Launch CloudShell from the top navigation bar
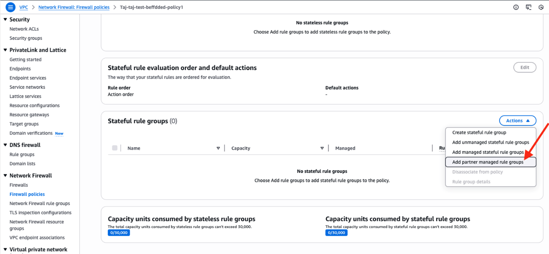This screenshot has width=549, height=254. coord(528,7)
